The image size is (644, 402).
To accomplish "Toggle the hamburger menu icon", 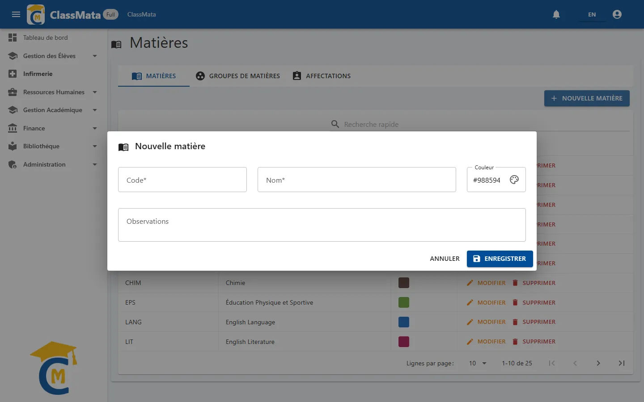I will tap(16, 14).
